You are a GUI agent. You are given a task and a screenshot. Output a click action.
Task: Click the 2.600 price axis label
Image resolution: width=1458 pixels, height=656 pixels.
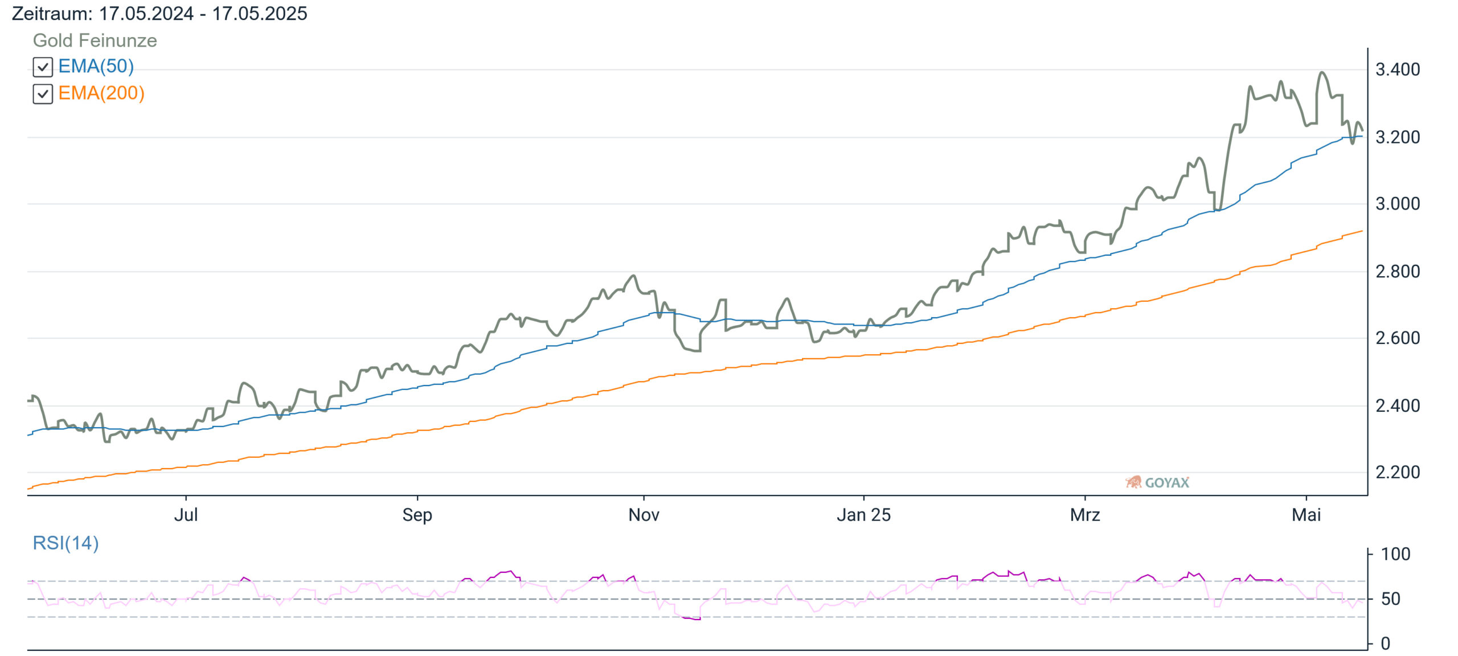pos(1398,338)
